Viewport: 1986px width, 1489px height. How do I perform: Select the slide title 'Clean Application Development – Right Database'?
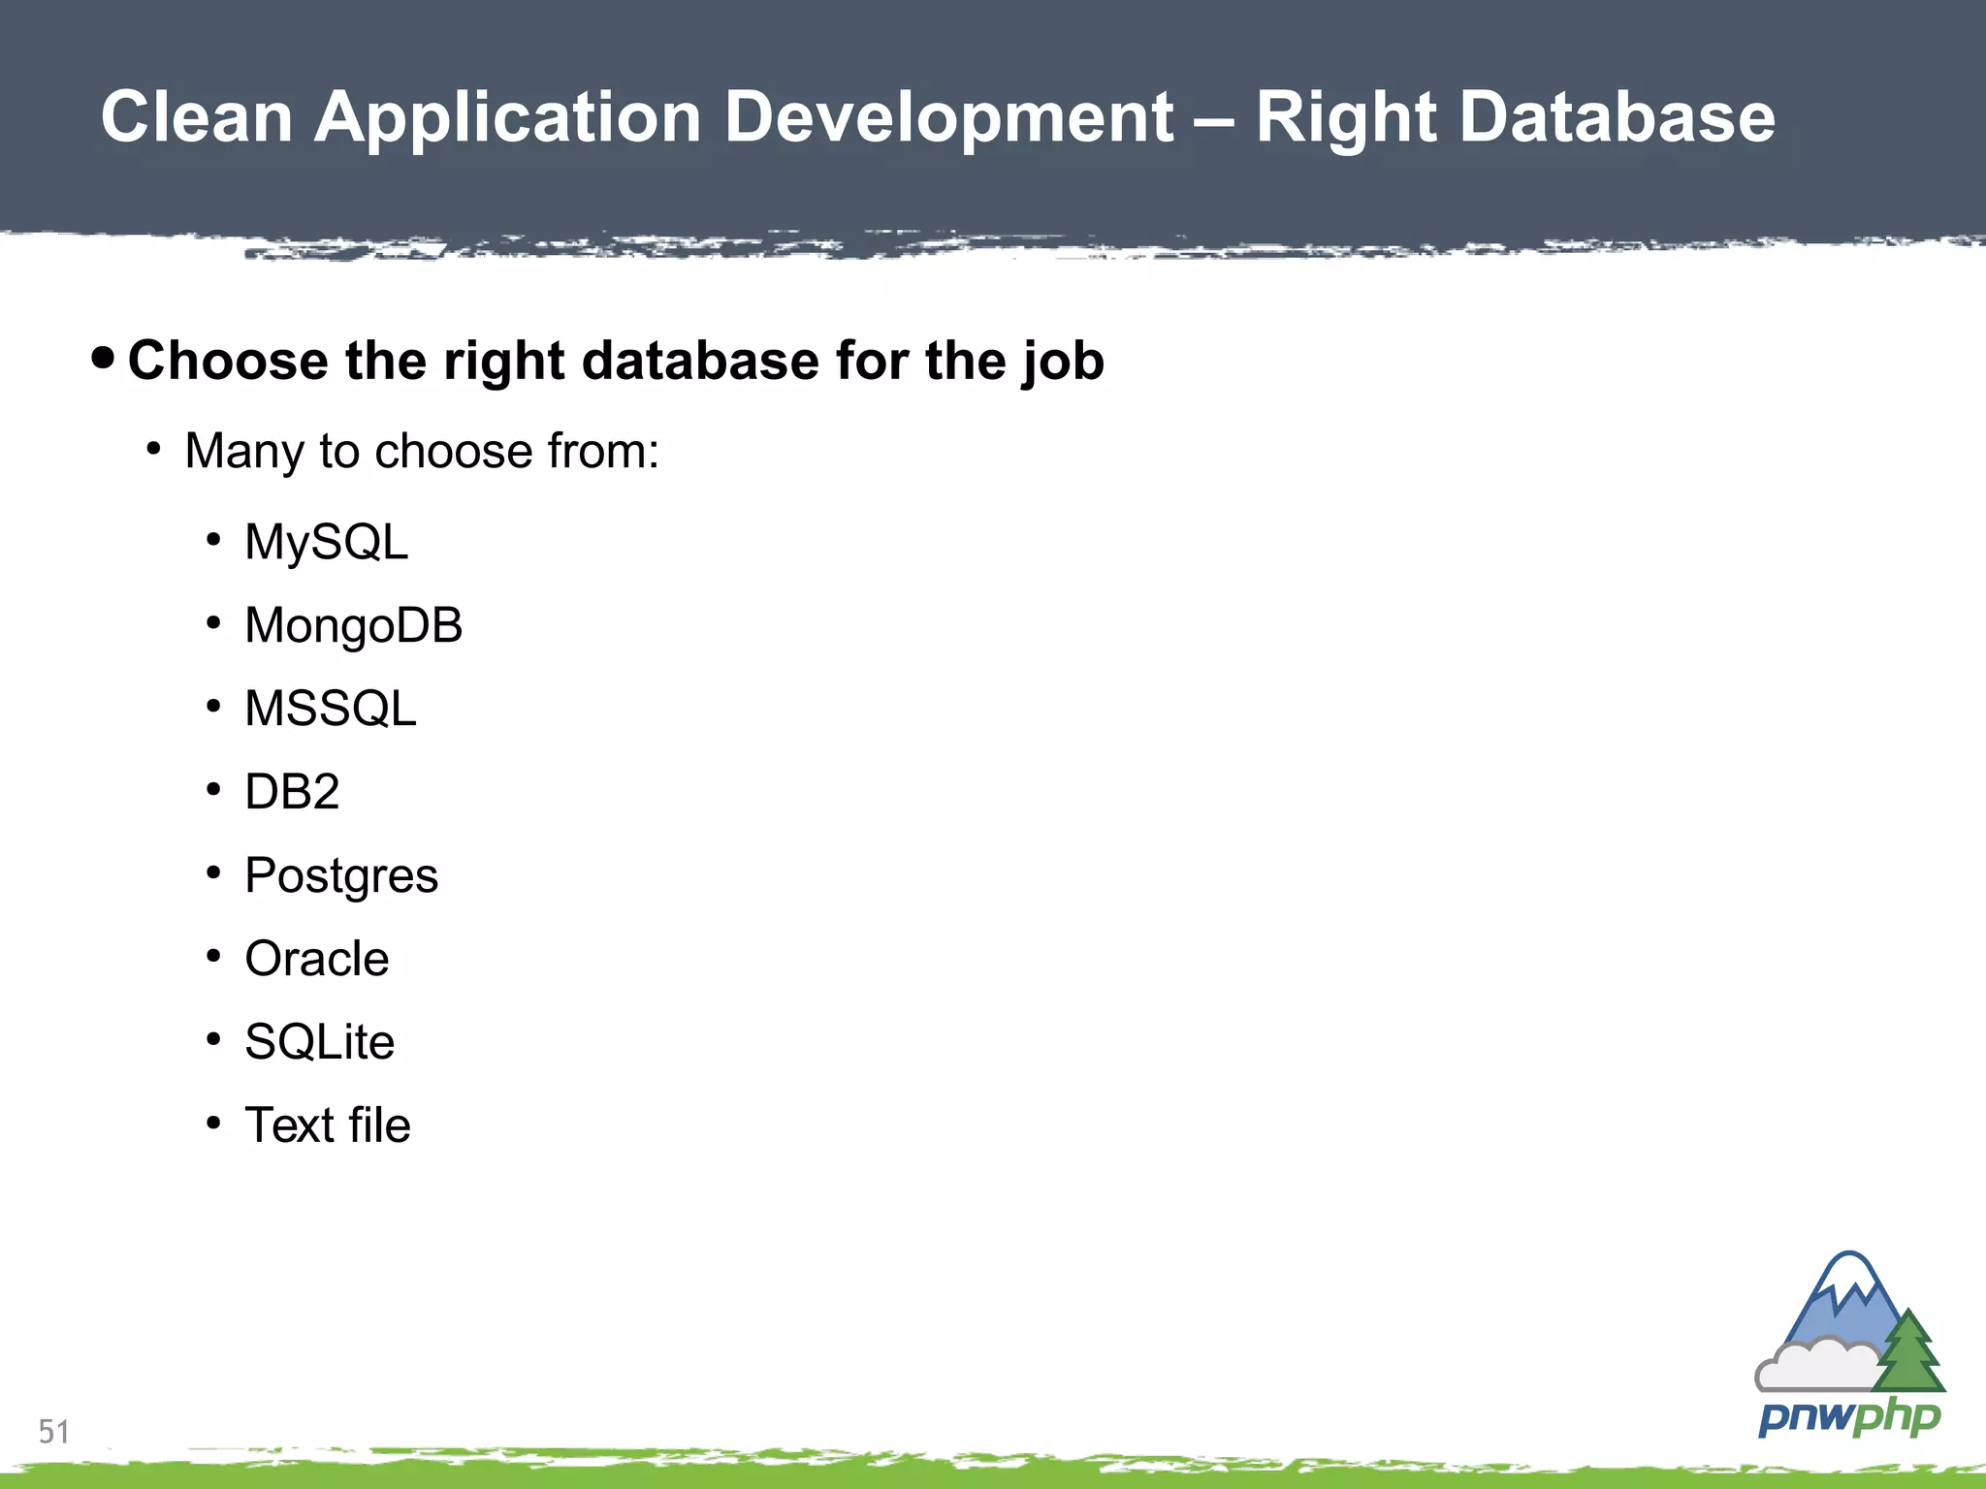click(938, 118)
